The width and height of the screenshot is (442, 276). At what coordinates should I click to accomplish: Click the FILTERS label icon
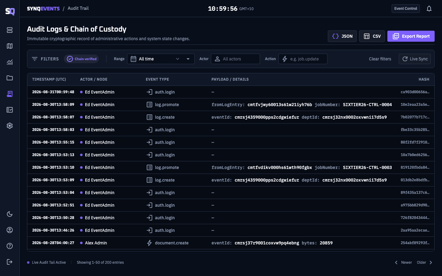coord(35,59)
